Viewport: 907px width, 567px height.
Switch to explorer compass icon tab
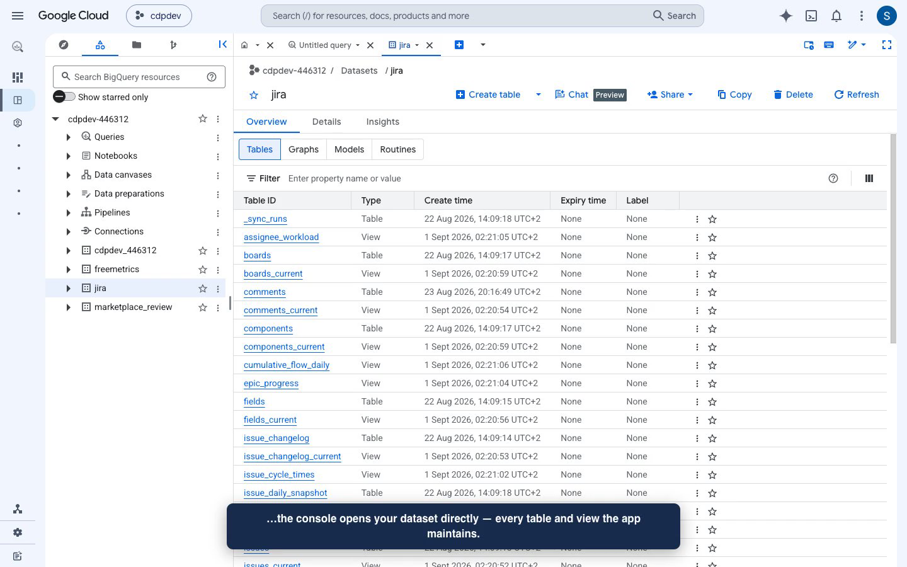coord(64,45)
